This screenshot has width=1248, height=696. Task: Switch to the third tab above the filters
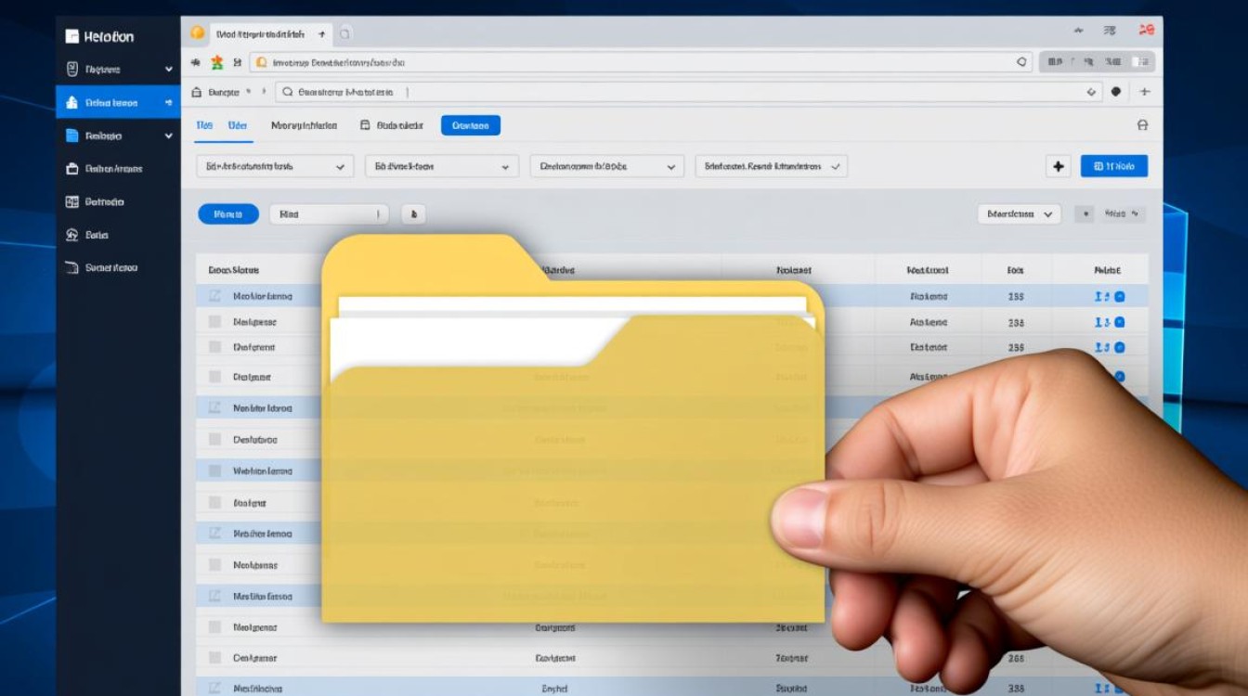pos(304,125)
